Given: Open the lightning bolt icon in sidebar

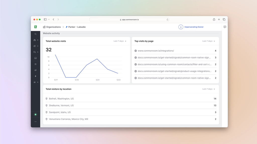Looking at the screenshot, I should point(35,76).
